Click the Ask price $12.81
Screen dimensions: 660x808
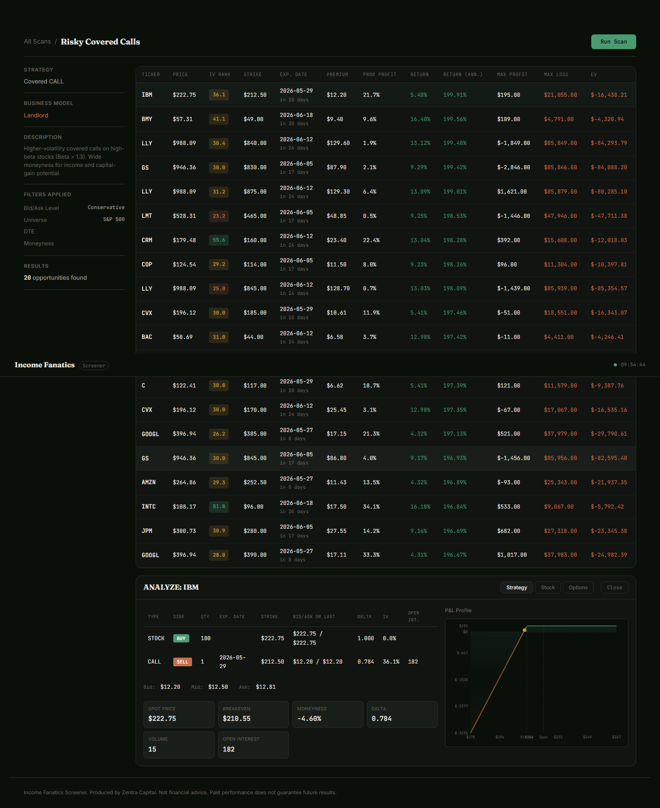pos(265,687)
